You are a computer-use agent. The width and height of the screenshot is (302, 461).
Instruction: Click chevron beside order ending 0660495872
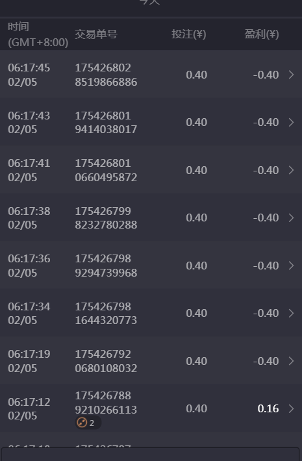click(291, 170)
